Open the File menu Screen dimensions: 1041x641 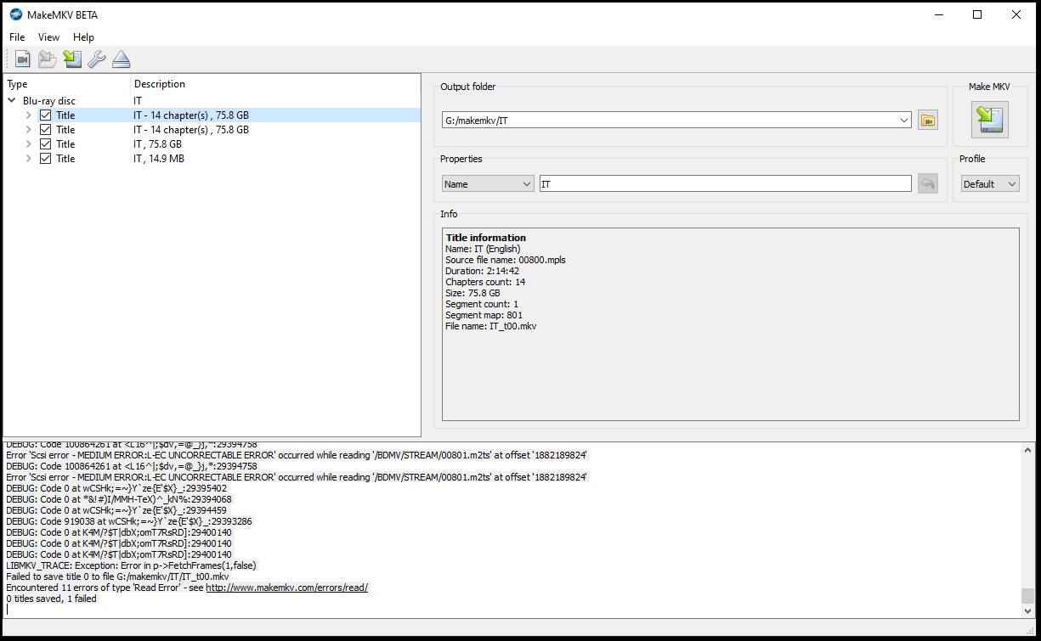(17, 37)
